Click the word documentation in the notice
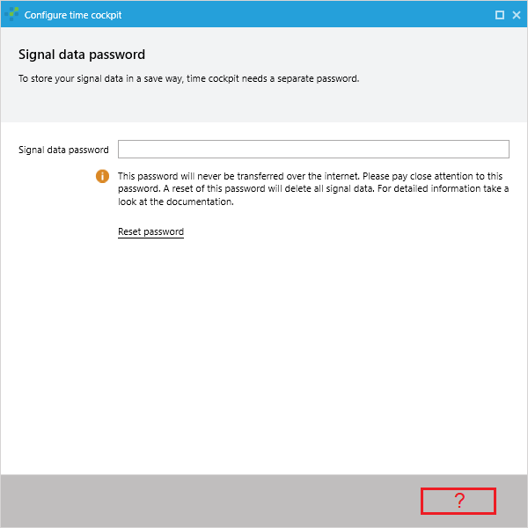 click(200, 202)
